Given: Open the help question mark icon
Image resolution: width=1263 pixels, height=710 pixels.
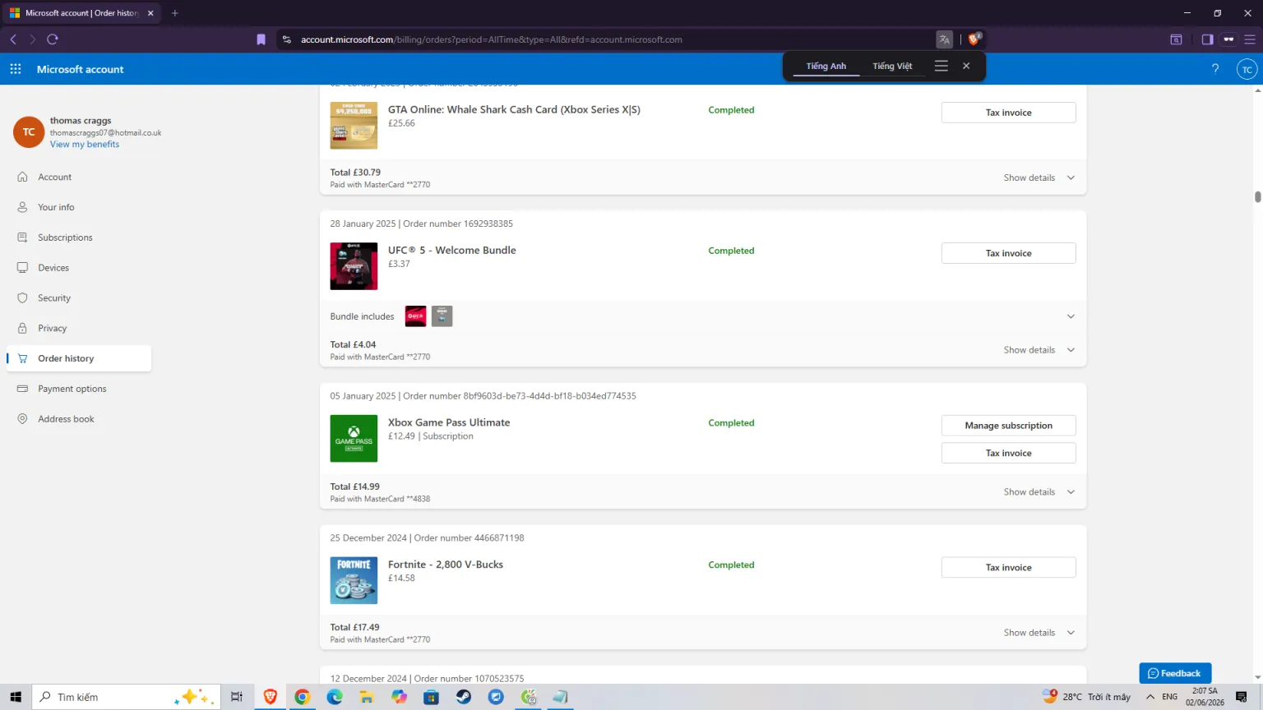Looking at the screenshot, I should click(1215, 69).
